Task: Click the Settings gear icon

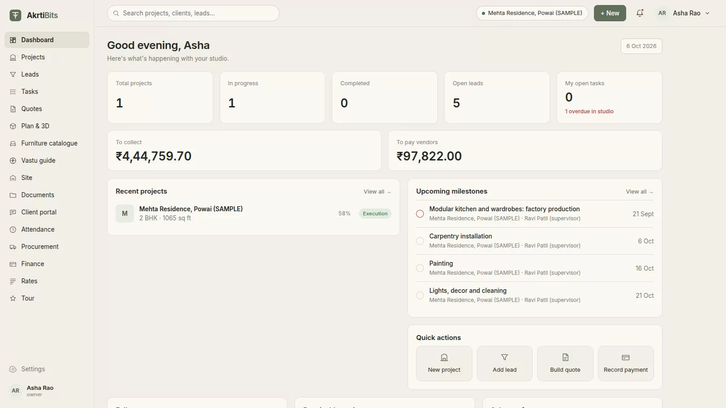Action: tap(13, 369)
